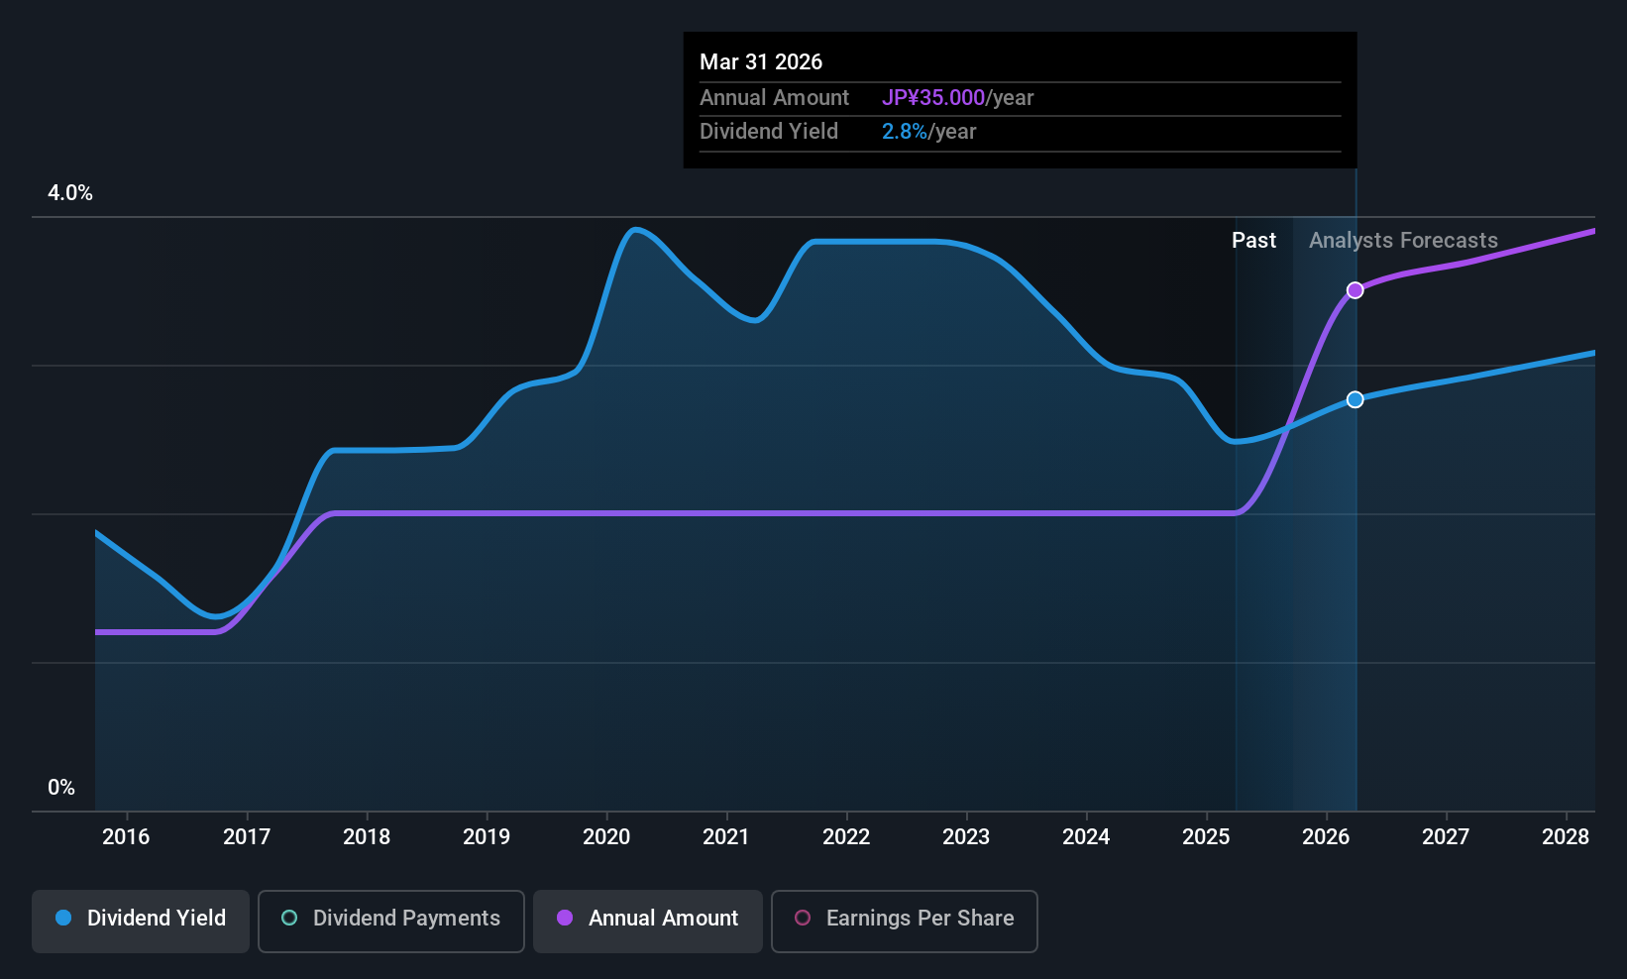Click the 2028 x-axis year label

click(x=1566, y=837)
